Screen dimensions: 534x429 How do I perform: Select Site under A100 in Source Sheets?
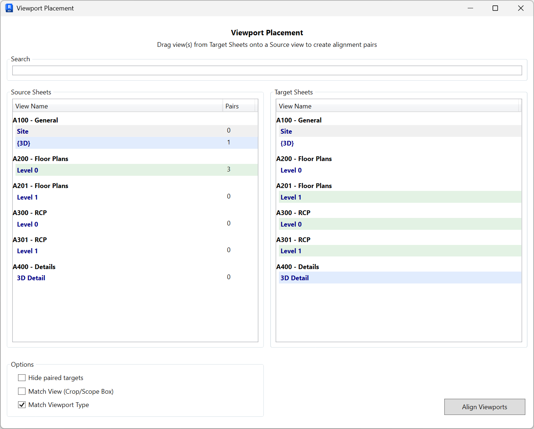22,131
